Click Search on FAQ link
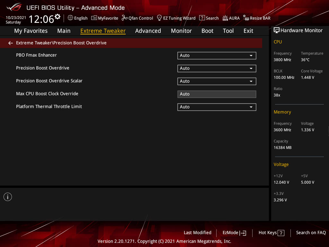Image resolution: width=329 pixels, height=247 pixels. [311, 233]
